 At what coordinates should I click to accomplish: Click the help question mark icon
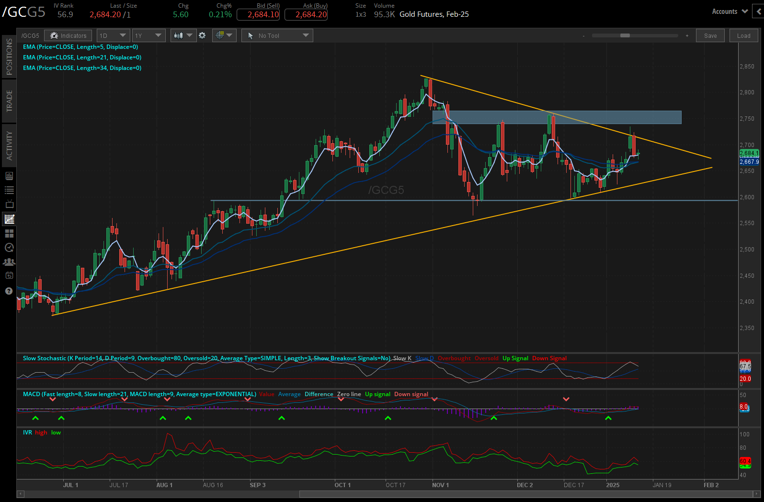point(9,291)
